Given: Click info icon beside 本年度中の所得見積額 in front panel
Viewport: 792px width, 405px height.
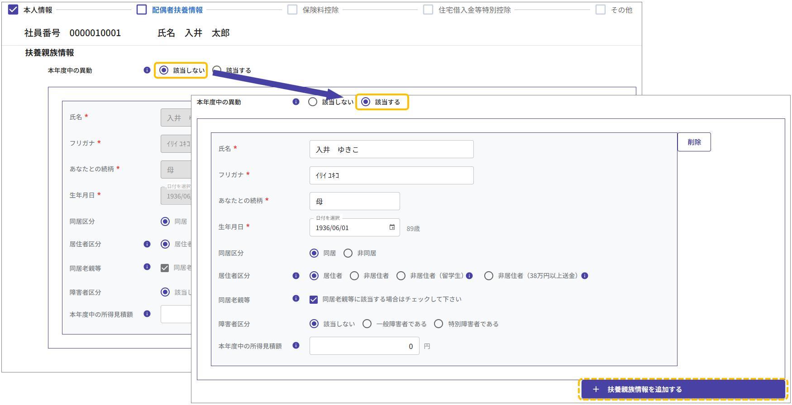Looking at the screenshot, I should click(296, 345).
